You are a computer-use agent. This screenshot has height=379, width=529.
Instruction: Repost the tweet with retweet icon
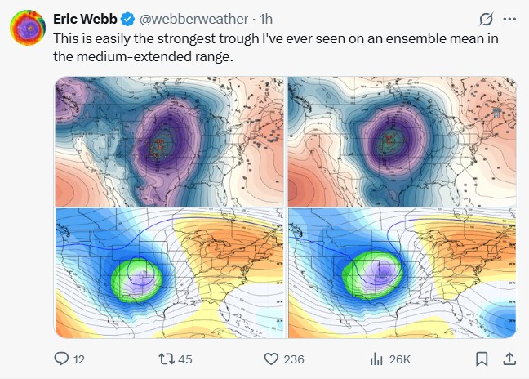[x=167, y=359]
